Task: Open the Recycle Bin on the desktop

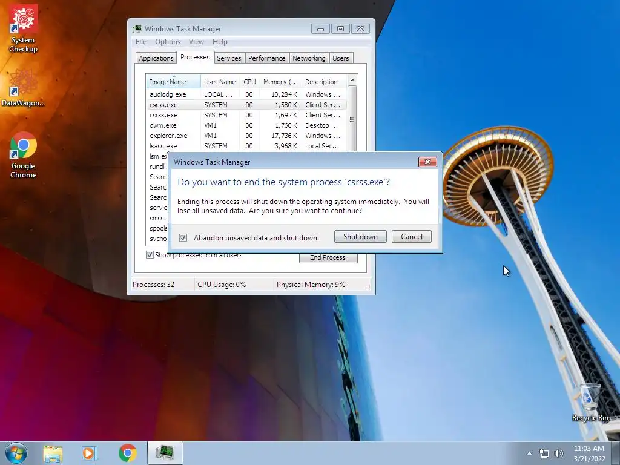Action: click(x=590, y=403)
